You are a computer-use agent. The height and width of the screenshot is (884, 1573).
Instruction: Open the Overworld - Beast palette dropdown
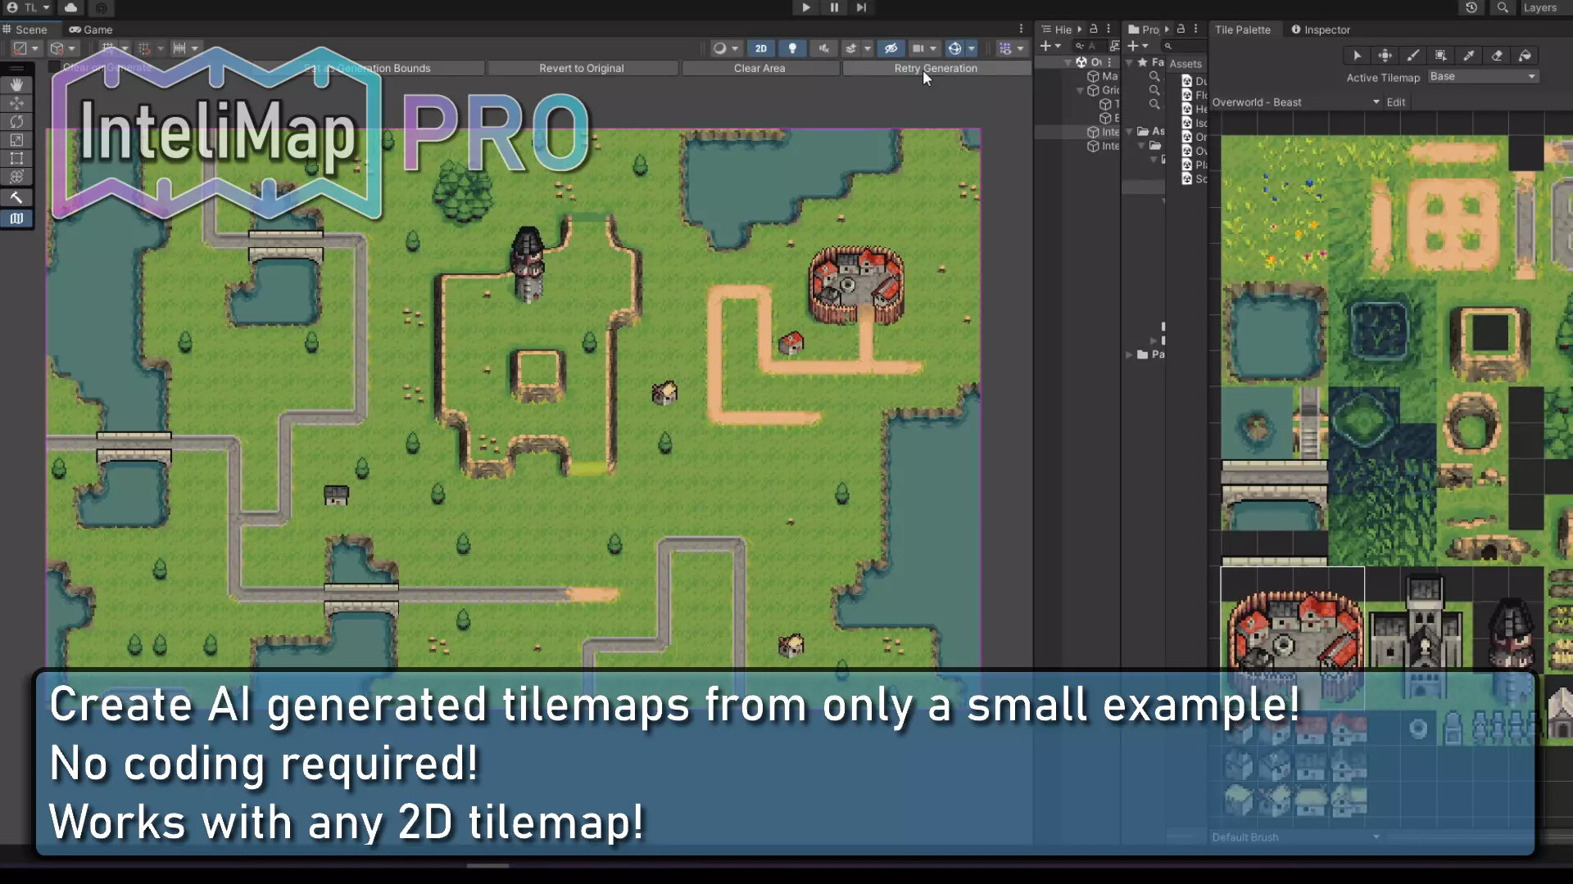click(1295, 102)
